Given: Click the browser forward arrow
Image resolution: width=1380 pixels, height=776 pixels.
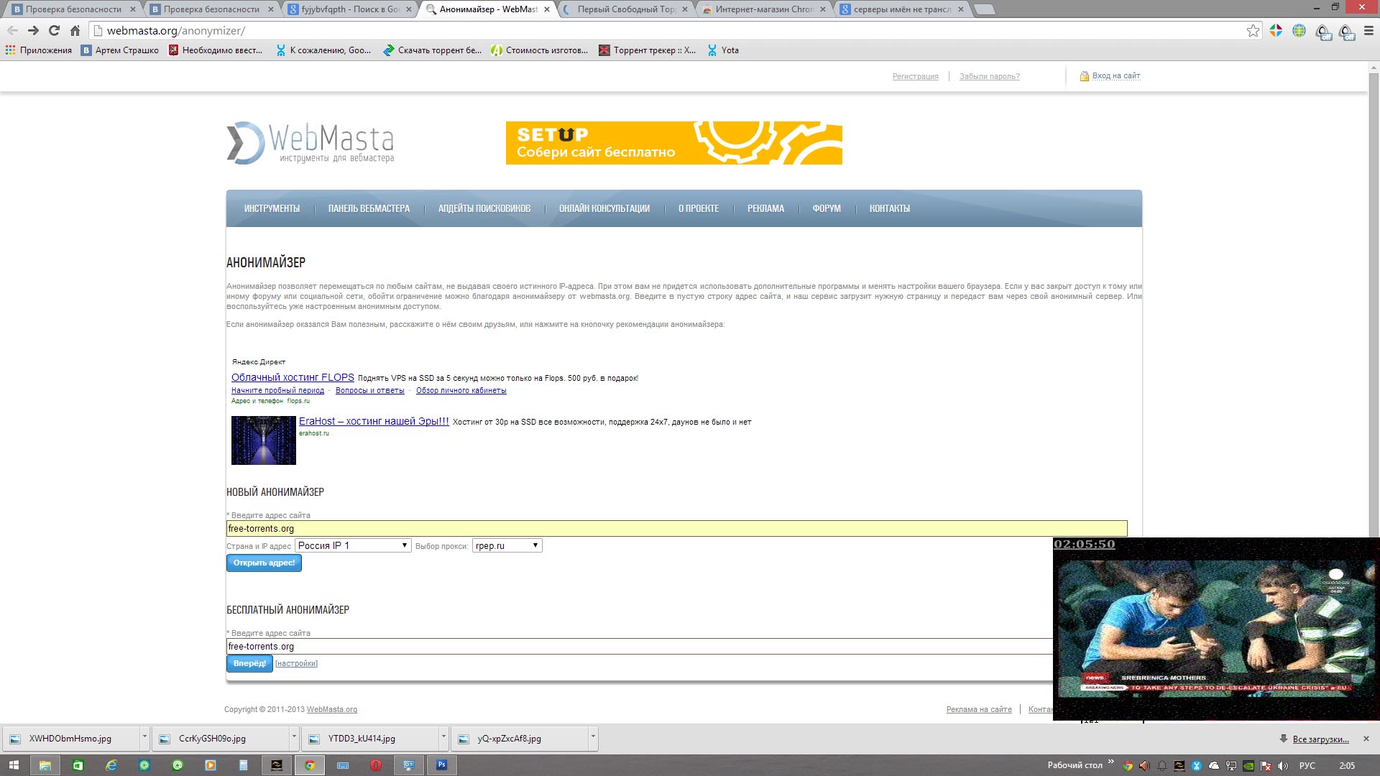Looking at the screenshot, I should click(33, 30).
